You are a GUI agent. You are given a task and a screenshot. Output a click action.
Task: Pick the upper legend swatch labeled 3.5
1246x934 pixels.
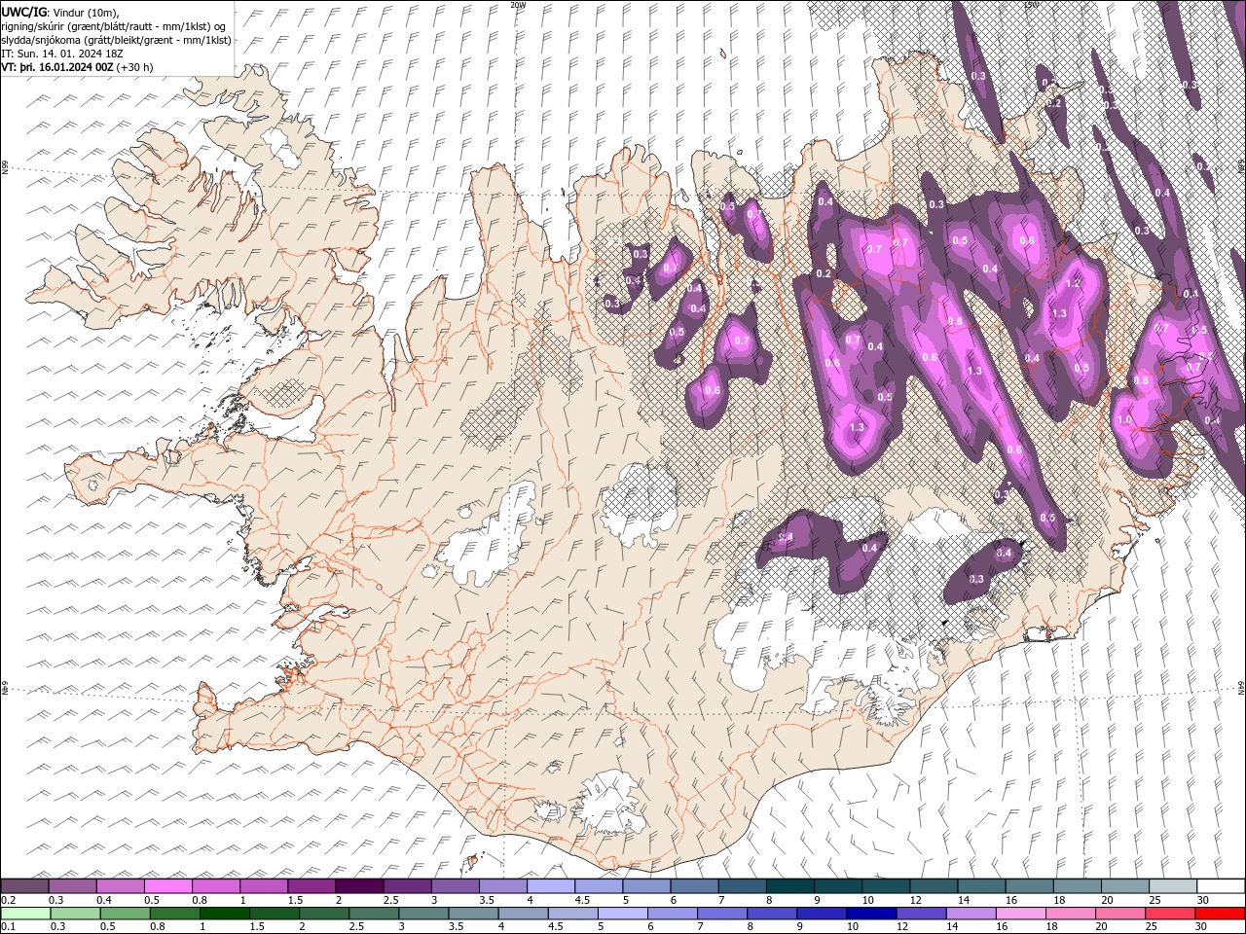click(503, 886)
